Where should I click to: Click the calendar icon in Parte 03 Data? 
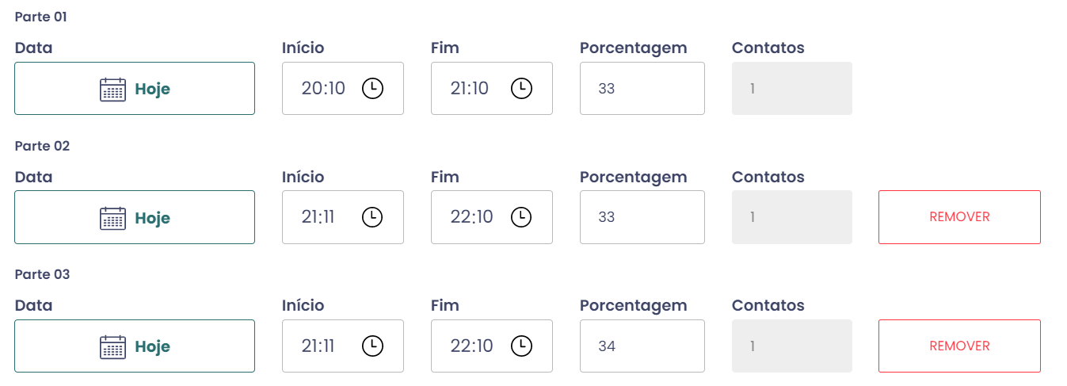click(113, 347)
